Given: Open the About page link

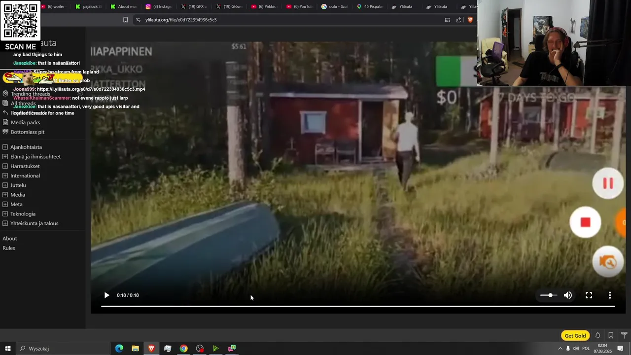Looking at the screenshot, I should (x=9, y=239).
